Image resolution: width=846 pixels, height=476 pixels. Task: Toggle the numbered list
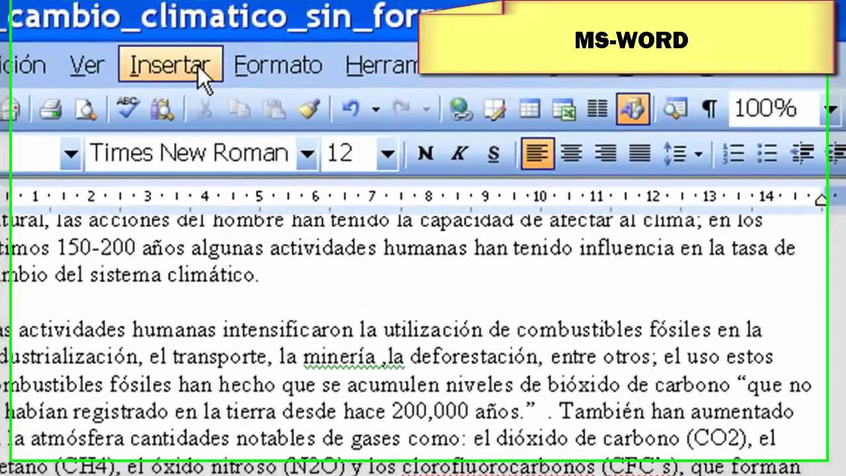(x=734, y=154)
